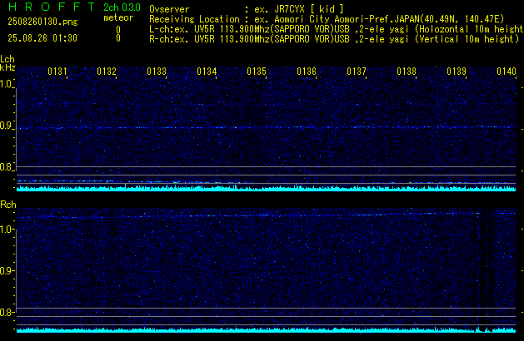Click the 0133 time marker
Screen dimensions: 524x341
tap(157, 72)
